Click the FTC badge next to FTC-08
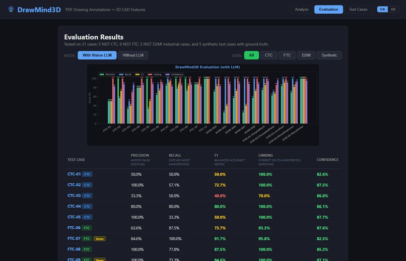The height and width of the screenshot is (261, 406). 87,249
